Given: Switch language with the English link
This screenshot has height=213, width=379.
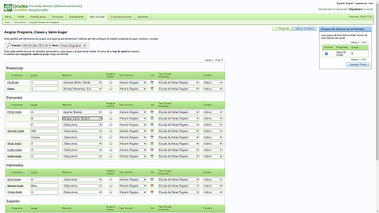Looking at the screenshot, I should 350,4.
